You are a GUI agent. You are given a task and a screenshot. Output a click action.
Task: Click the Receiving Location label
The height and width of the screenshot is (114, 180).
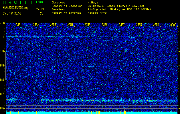(x=67, y=6)
